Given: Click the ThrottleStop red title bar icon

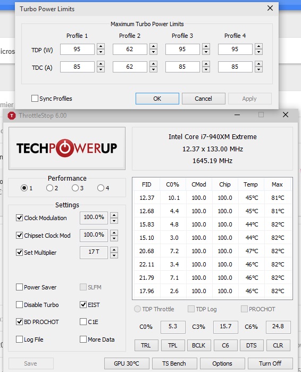Looking at the screenshot, I should click(x=12, y=116).
